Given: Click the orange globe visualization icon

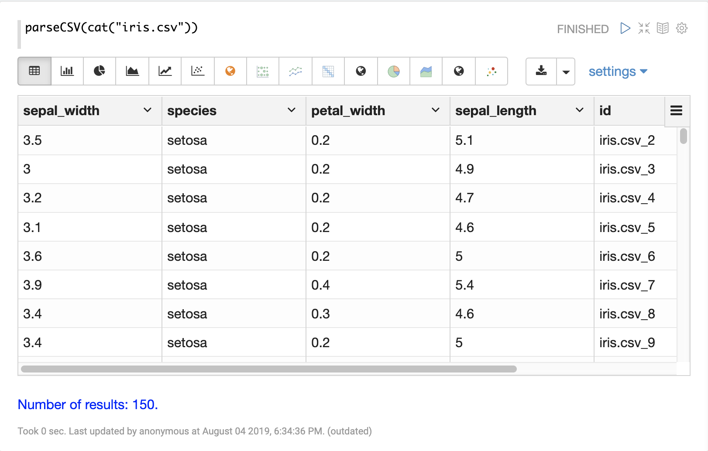Looking at the screenshot, I should pyautogui.click(x=230, y=71).
